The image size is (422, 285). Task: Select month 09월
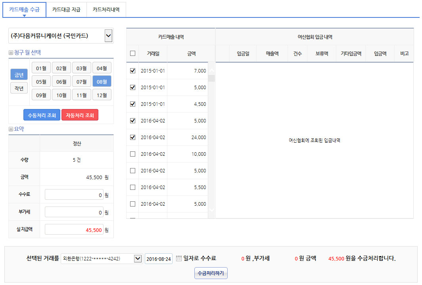coord(41,95)
